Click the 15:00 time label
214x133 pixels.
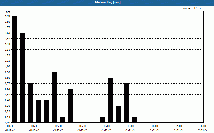coord(131,126)
